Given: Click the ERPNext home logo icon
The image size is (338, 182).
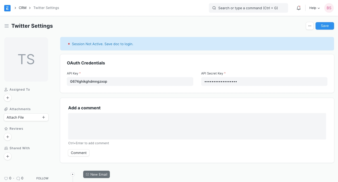Looking at the screenshot, I should pyautogui.click(x=7, y=8).
